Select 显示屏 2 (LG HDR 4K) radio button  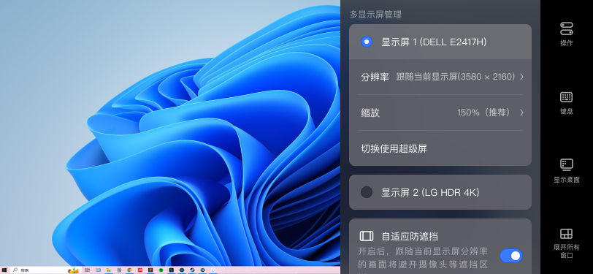click(367, 192)
